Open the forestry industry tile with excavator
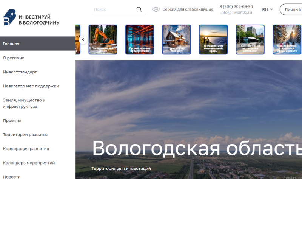This screenshot has width=302, height=227. pos(103,40)
